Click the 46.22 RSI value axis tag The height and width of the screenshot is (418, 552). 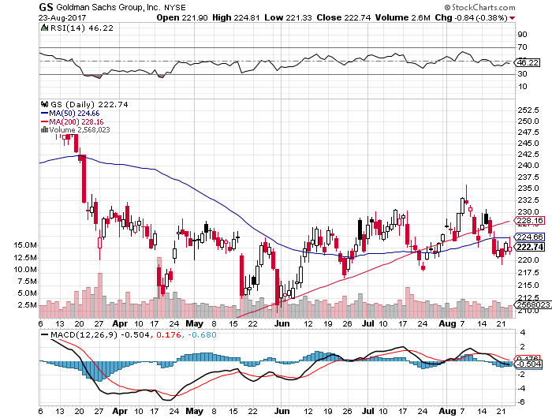526,63
